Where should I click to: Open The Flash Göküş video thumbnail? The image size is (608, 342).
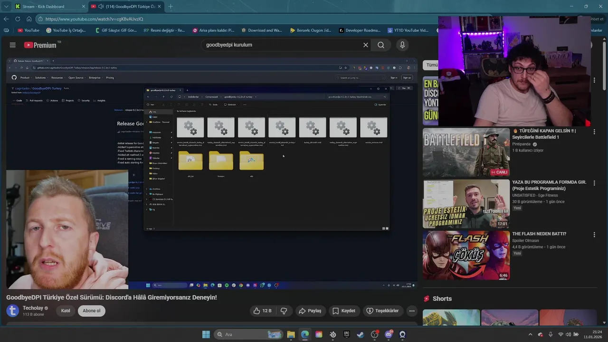466,255
